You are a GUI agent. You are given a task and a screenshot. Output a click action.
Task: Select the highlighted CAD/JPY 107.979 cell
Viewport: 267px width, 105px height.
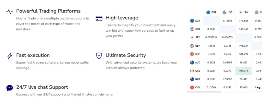(243, 71)
